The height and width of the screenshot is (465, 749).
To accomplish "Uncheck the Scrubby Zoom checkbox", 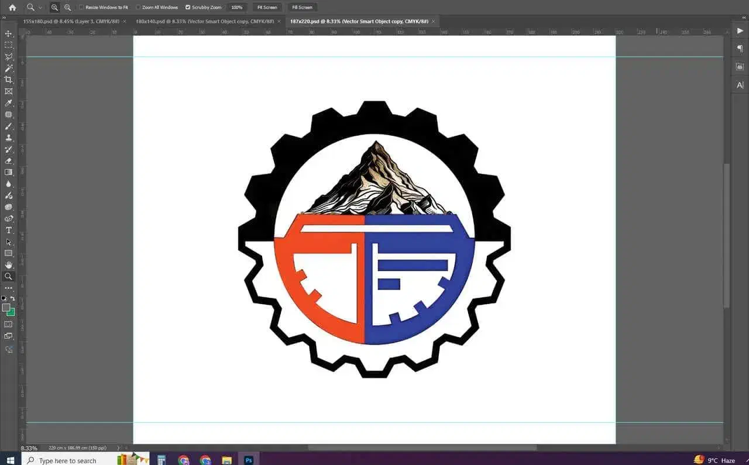I will point(188,8).
